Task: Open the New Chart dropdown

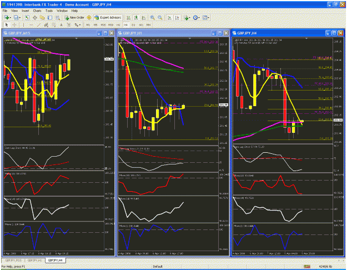Action: (8, 17)
